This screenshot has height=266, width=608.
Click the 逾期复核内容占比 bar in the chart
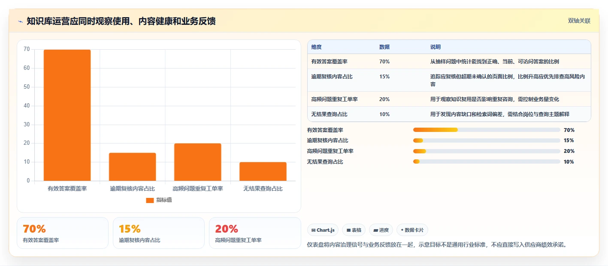(132, 167)
